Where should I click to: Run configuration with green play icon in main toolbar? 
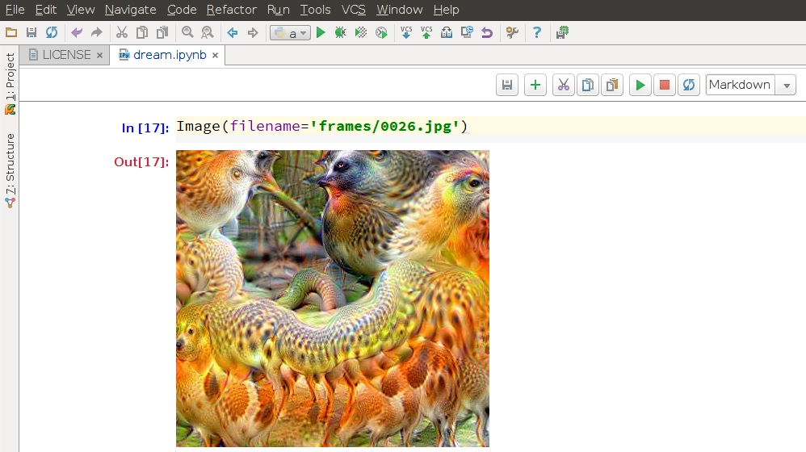321,33
